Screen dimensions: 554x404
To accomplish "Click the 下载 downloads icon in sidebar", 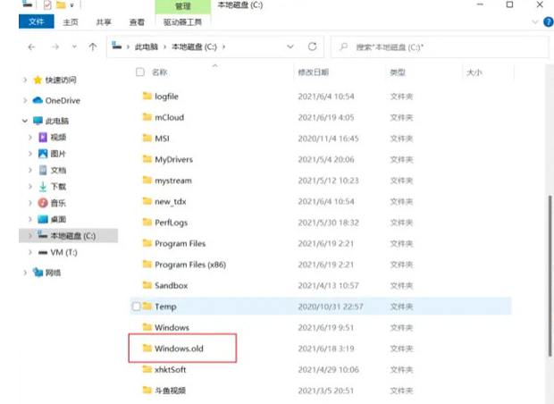I will tap(43, 186).
